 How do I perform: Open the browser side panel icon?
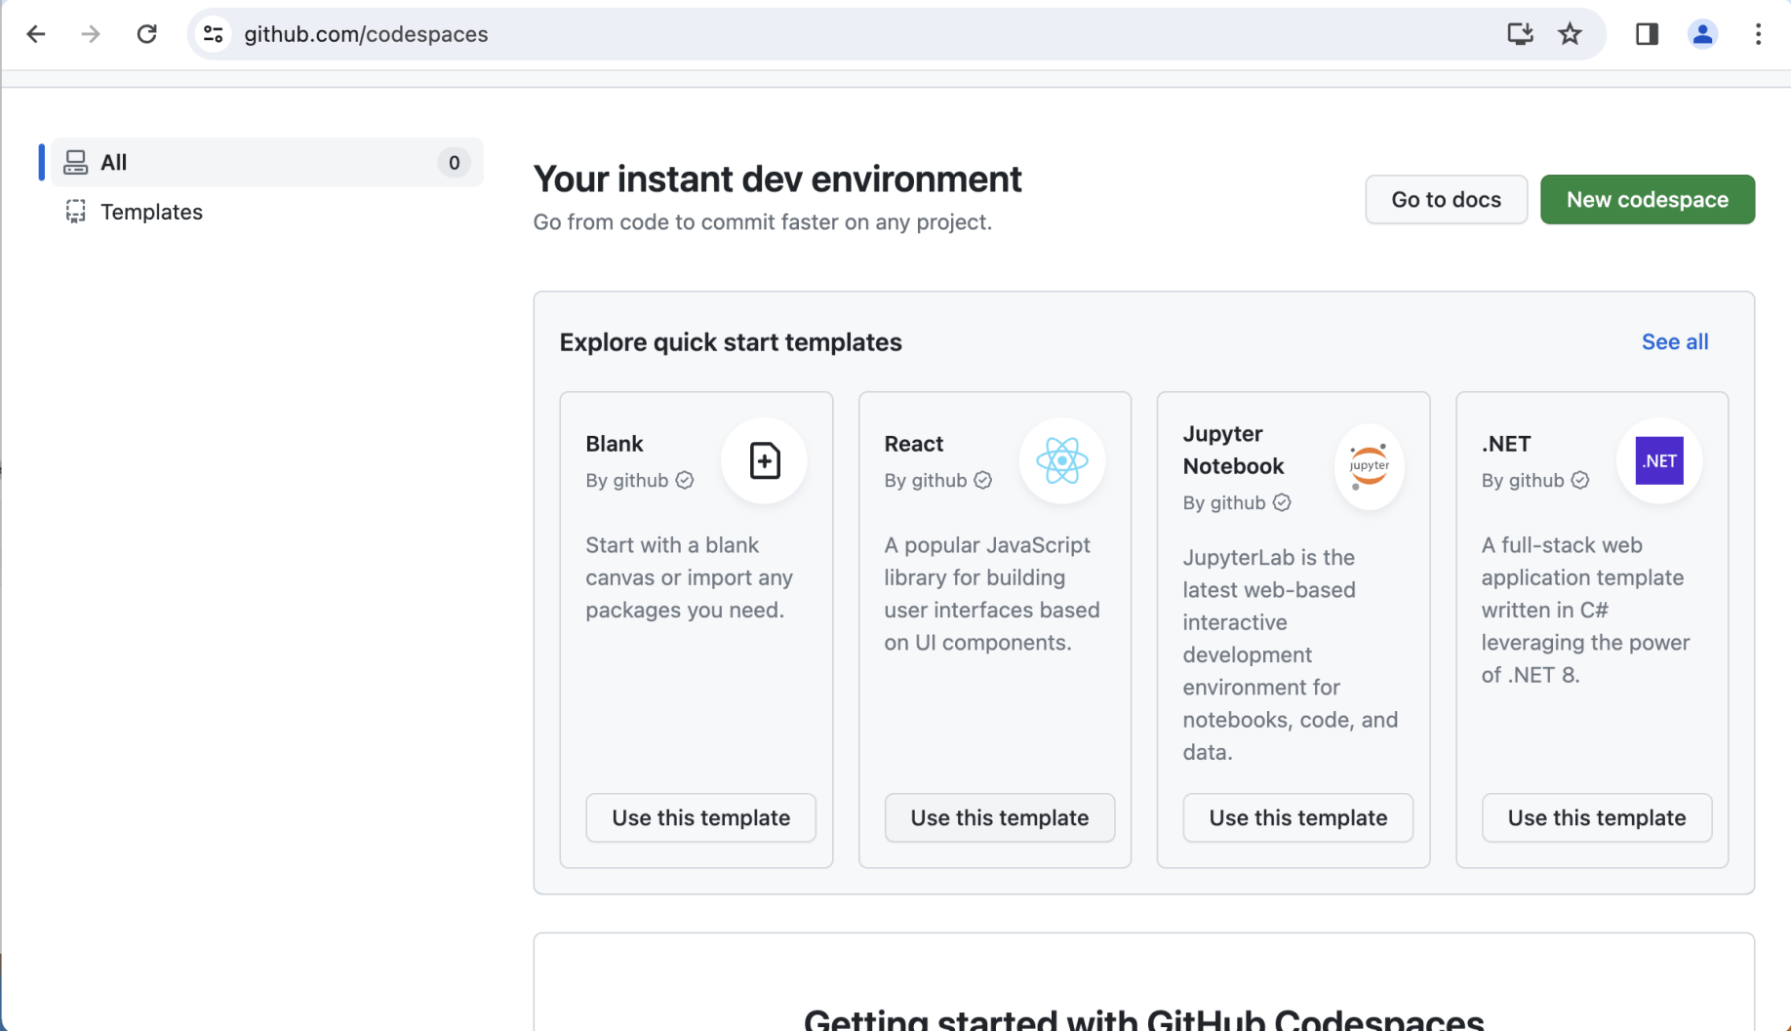pos(1647,34)
